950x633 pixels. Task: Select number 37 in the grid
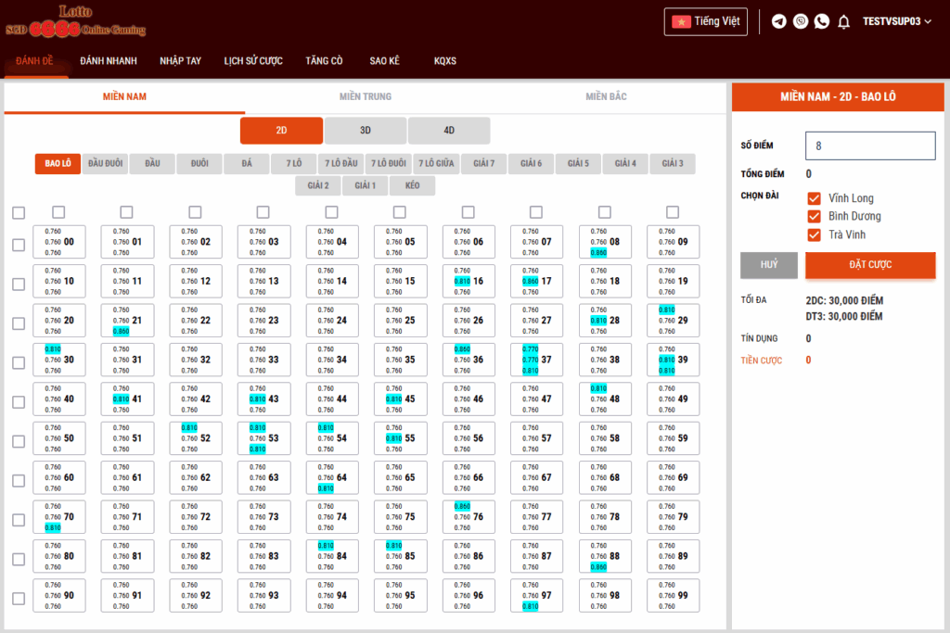537,360
